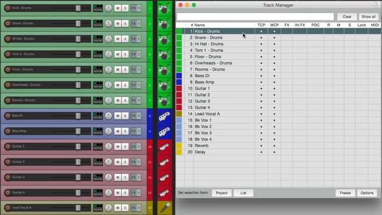Viewport: 382px width, 215px height.
Task: Adjust volume fader on Kick - Drums track
Action: pos(78,8)
